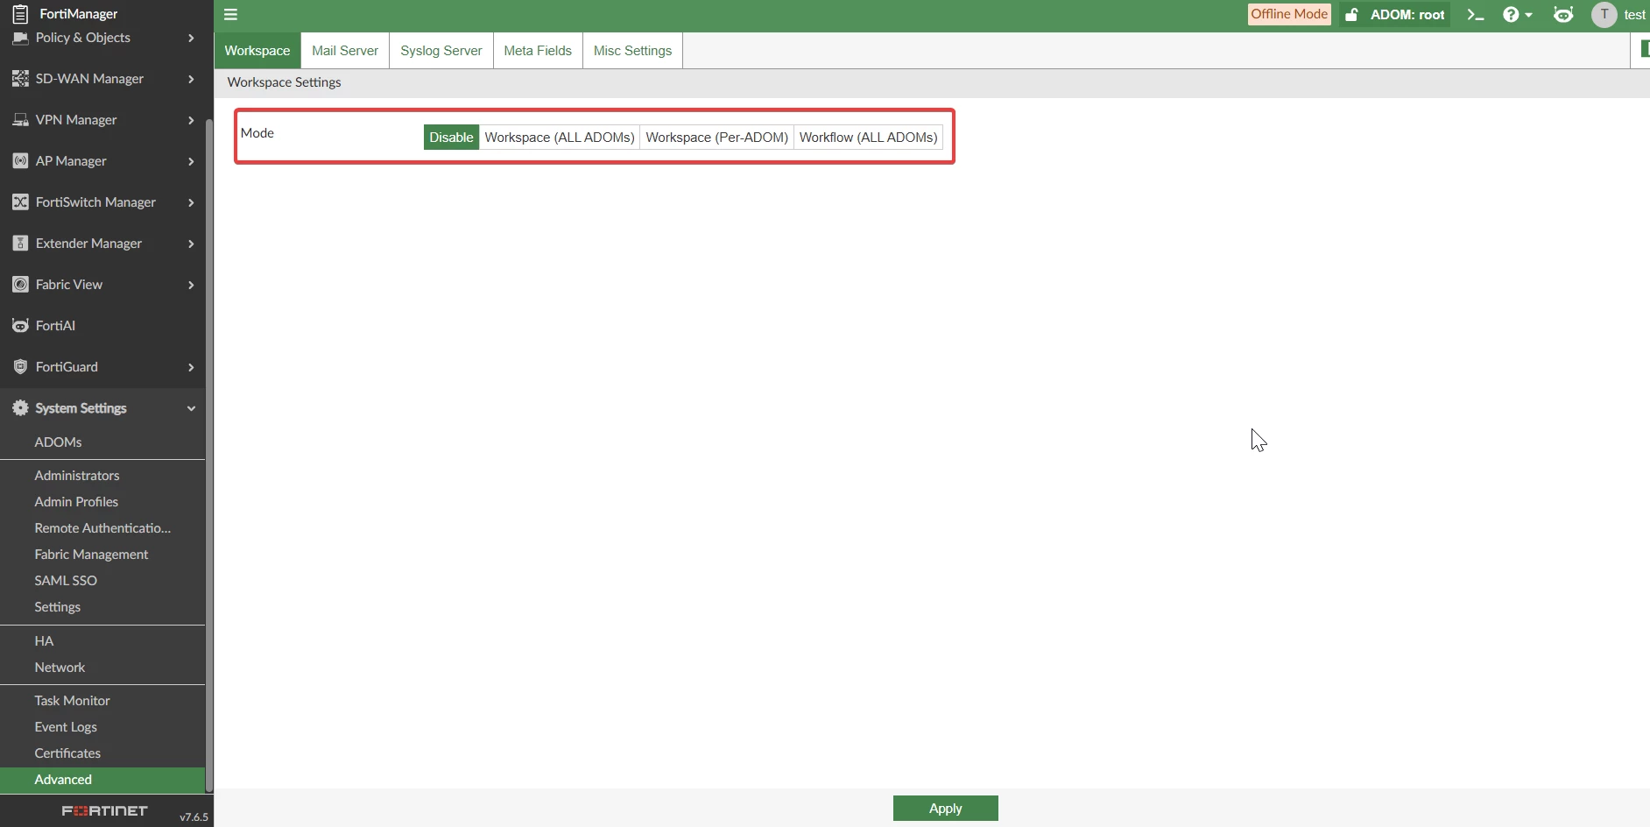Click the AP Manager icon
Screen dimensions: 1650x827
(x=20, y=161)
